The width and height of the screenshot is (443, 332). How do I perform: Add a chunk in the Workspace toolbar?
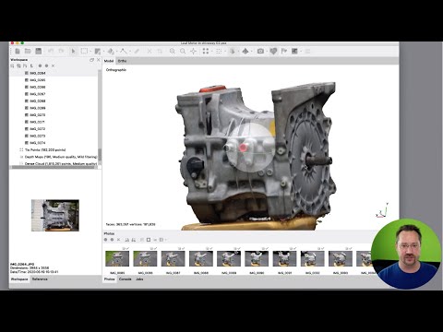13,65
